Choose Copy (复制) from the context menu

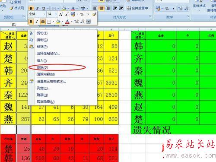(x=63, y=40)
